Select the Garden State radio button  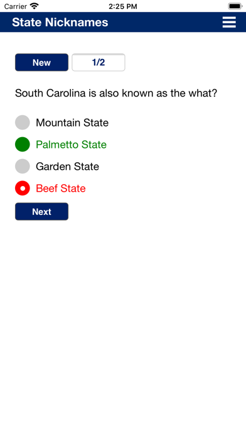[23, 166]
